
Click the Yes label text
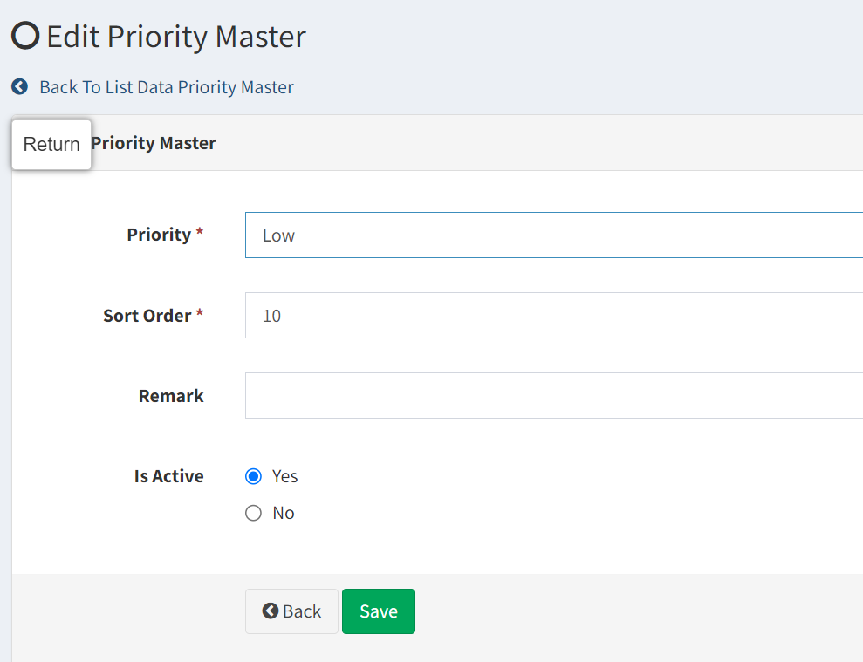coord(284,476)
